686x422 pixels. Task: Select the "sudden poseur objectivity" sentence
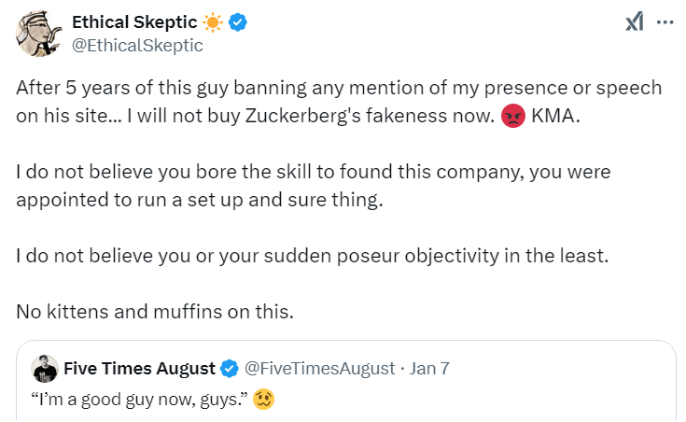[312, 254]
